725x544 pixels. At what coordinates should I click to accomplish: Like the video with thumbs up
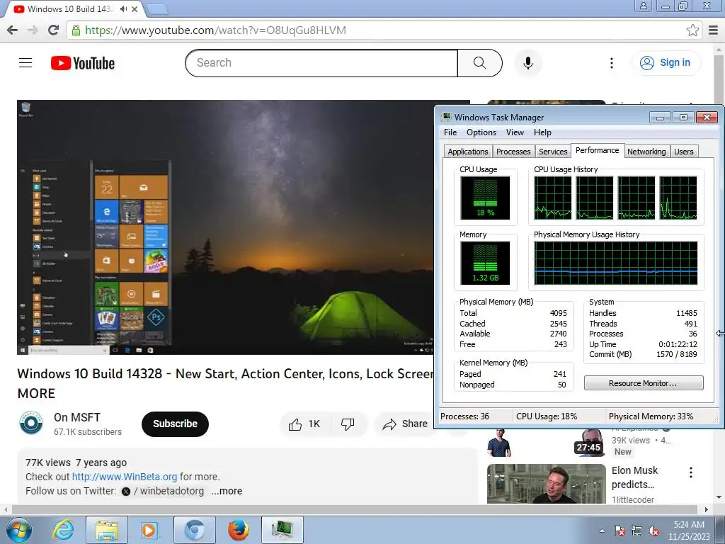coord(304,424)
